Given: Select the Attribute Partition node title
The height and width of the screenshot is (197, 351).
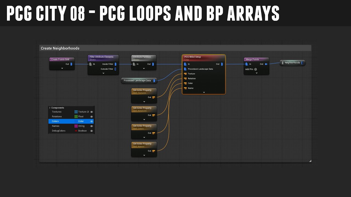Looking at the screenshot, I should pyautogui.click(x=142, y=57).
